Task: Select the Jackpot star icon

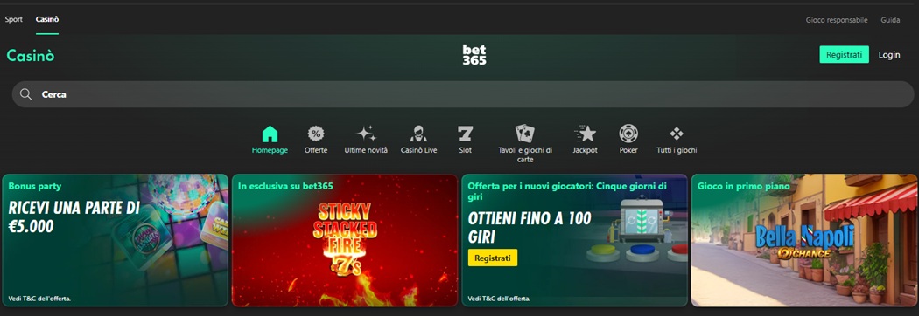Action: (585, 134)
